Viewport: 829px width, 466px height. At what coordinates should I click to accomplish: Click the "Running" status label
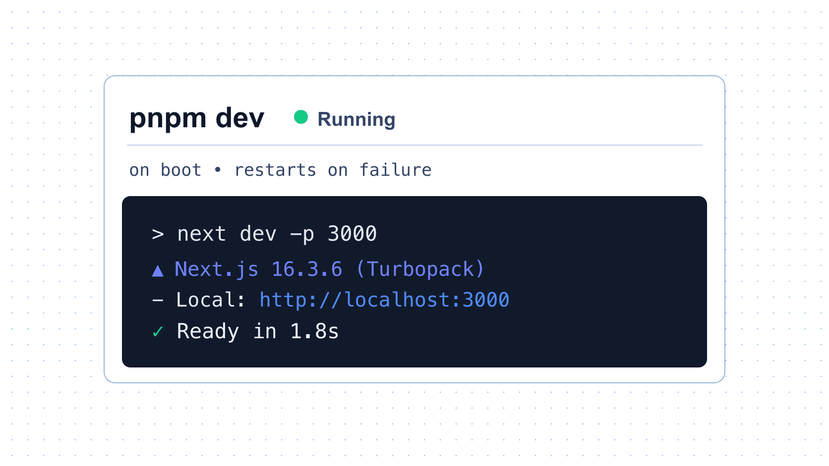356,120
